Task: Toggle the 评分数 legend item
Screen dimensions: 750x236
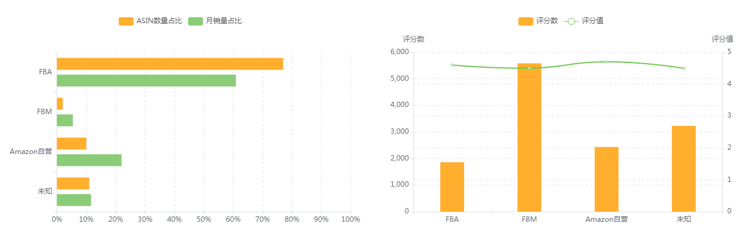Action: (x=538, y=21)
